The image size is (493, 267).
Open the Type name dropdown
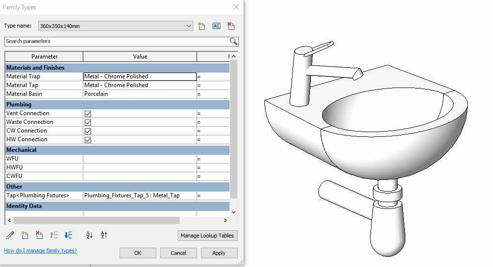[x=189, y=26]
